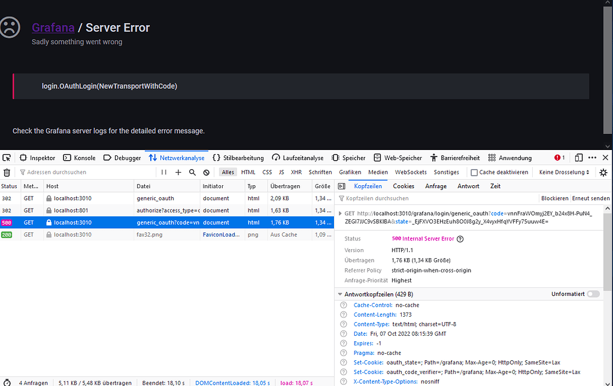Activate the element picker icon
The height and width of the screenshot is (386, 613).
click(7, 158)
